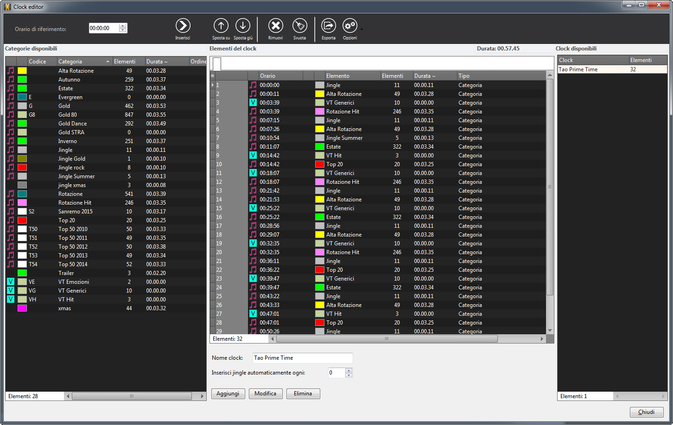Click the music note icon of Gold 80 category
This screenshot has width=673, height=425.
coord(11,115)
